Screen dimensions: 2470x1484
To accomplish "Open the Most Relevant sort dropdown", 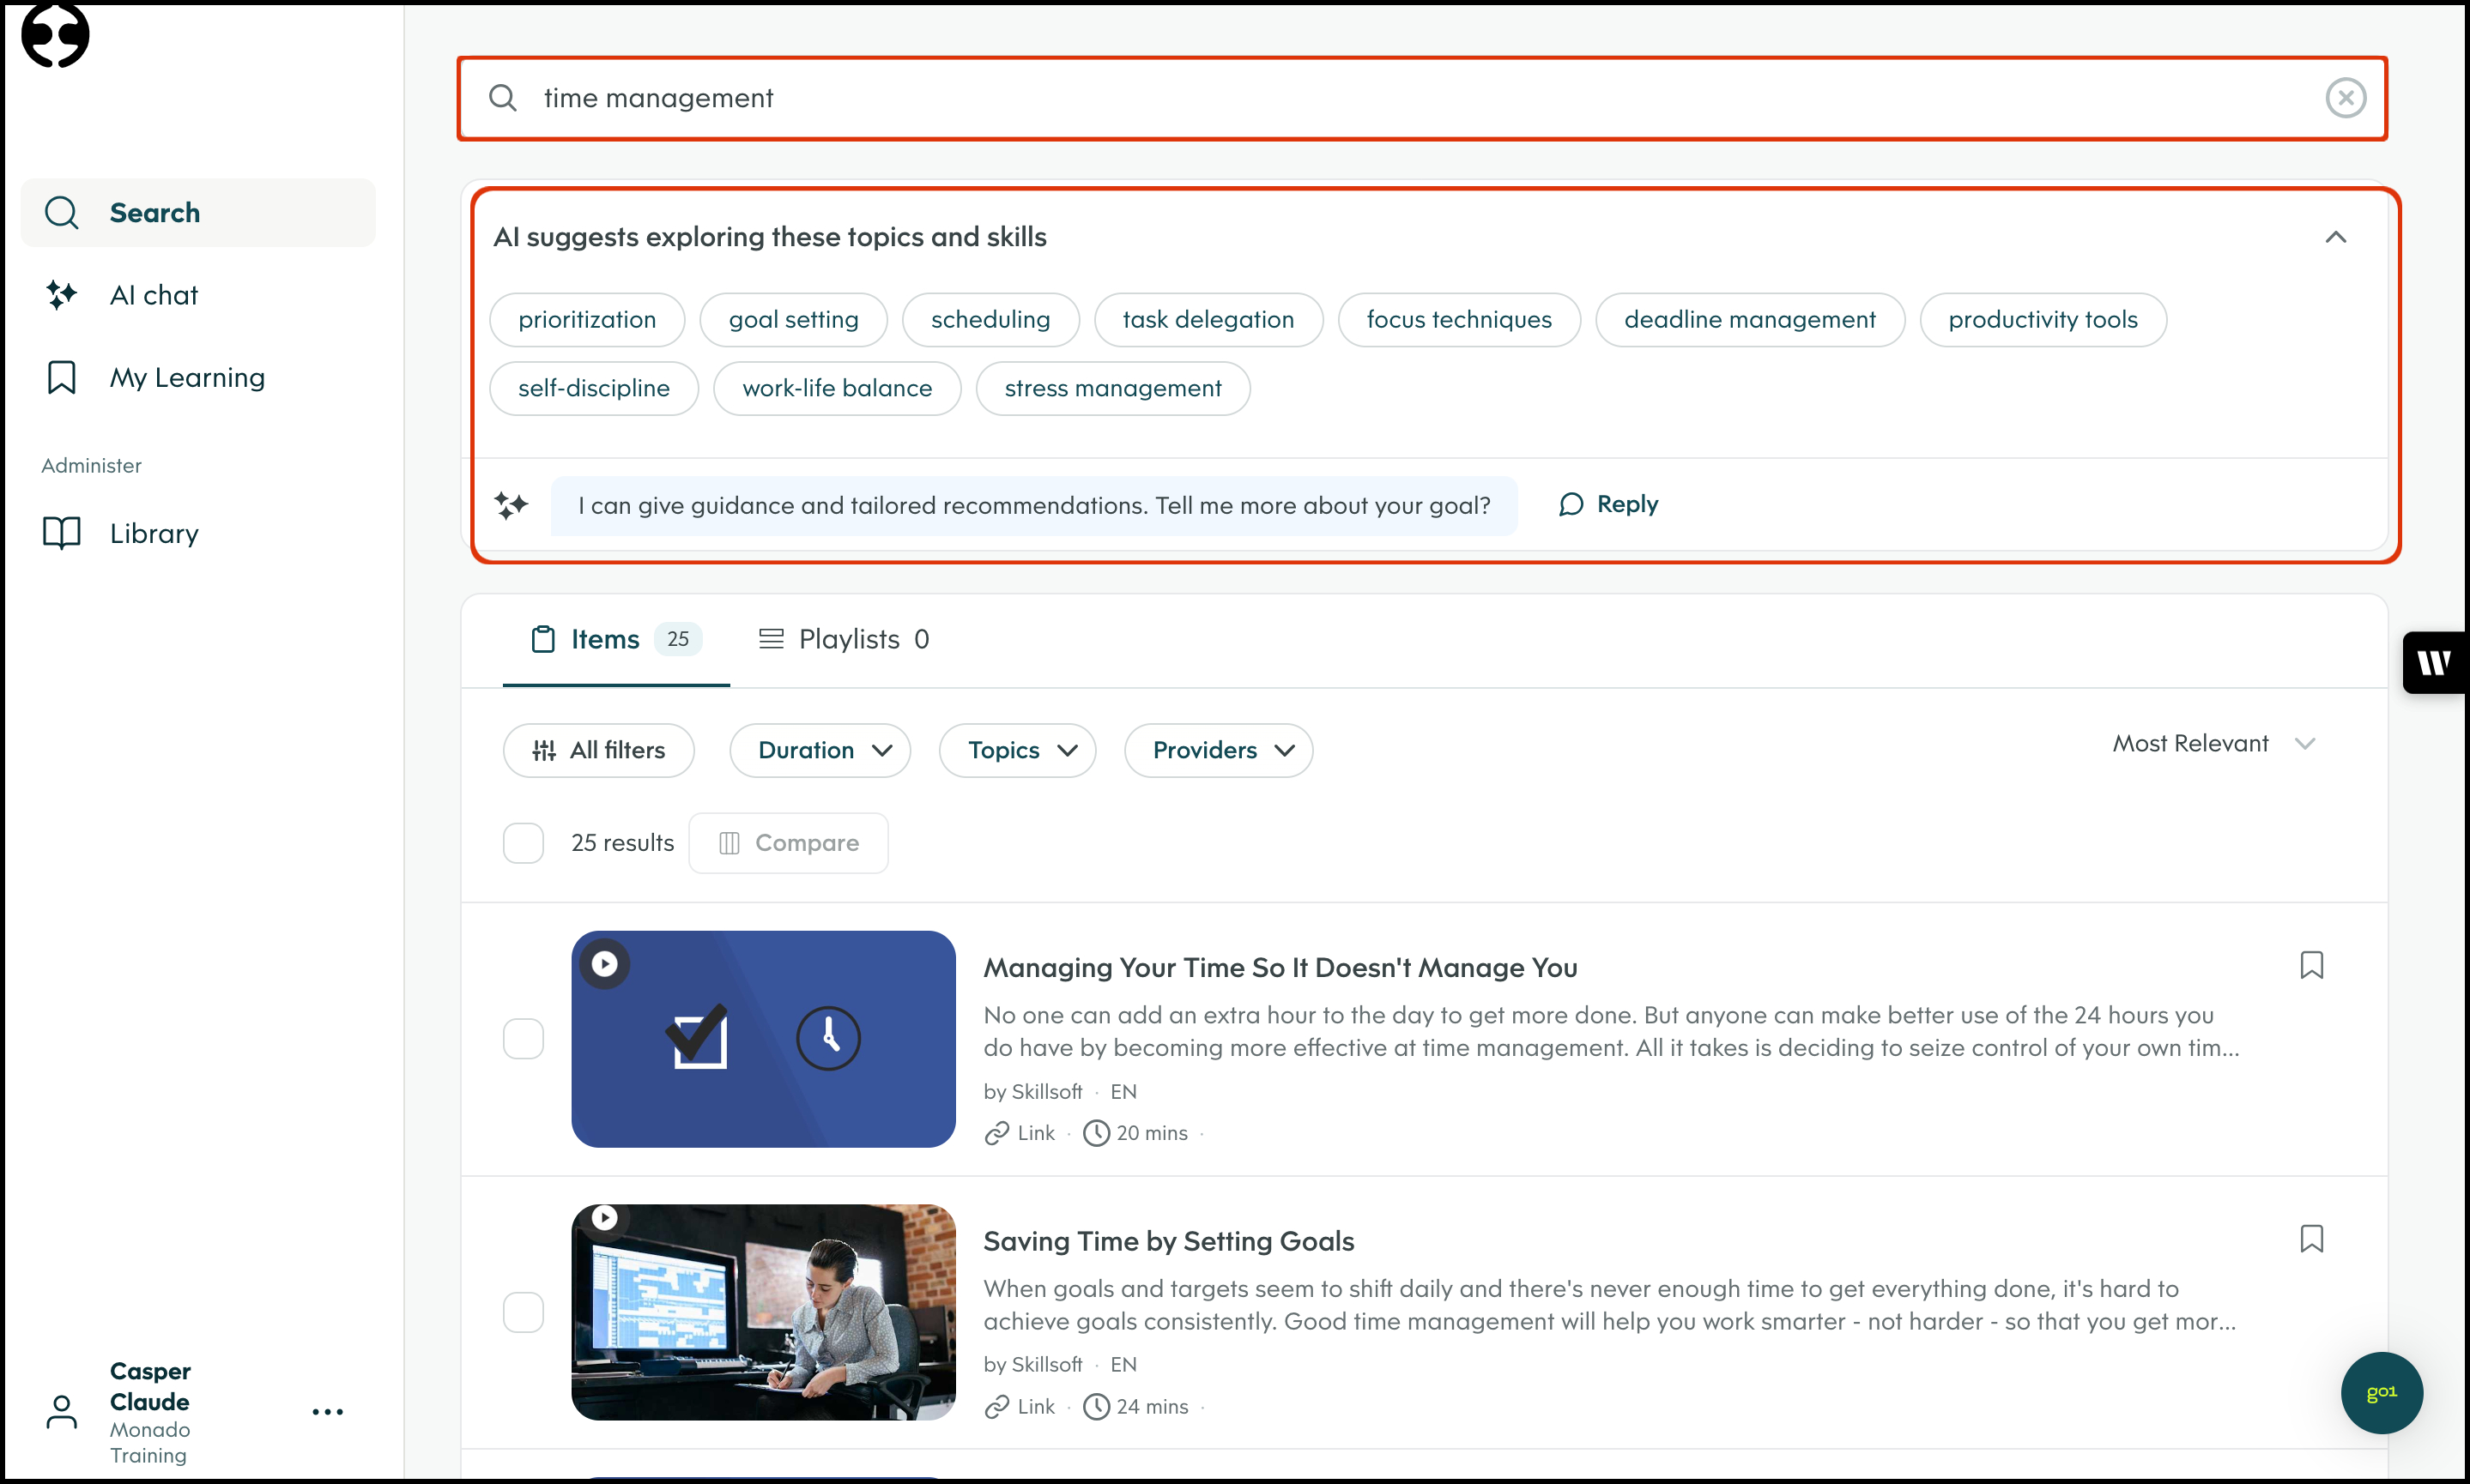I will tap(2212, 743).
